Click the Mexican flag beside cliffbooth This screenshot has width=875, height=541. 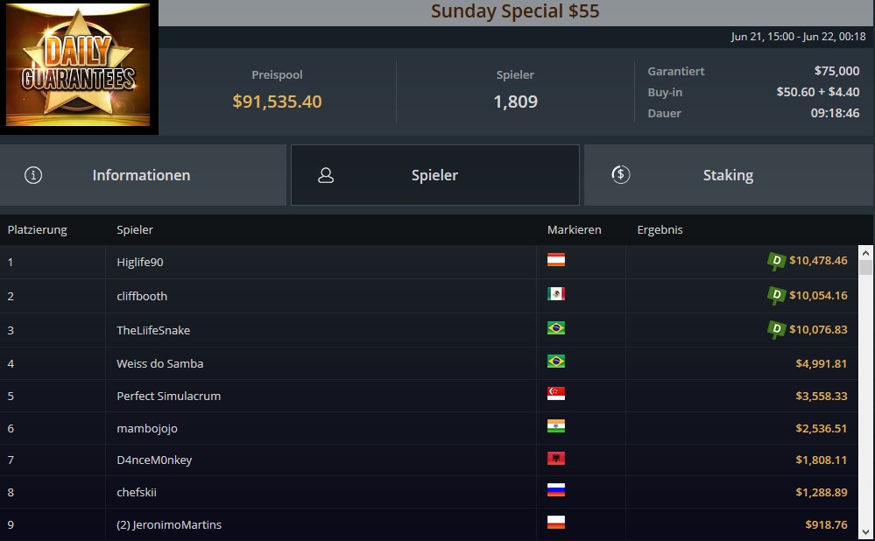coord(556,294)
